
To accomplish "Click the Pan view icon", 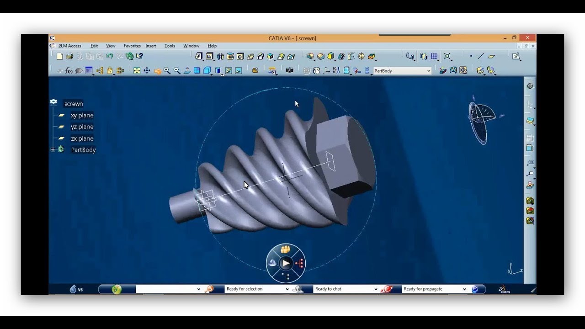I will [147, 70].
